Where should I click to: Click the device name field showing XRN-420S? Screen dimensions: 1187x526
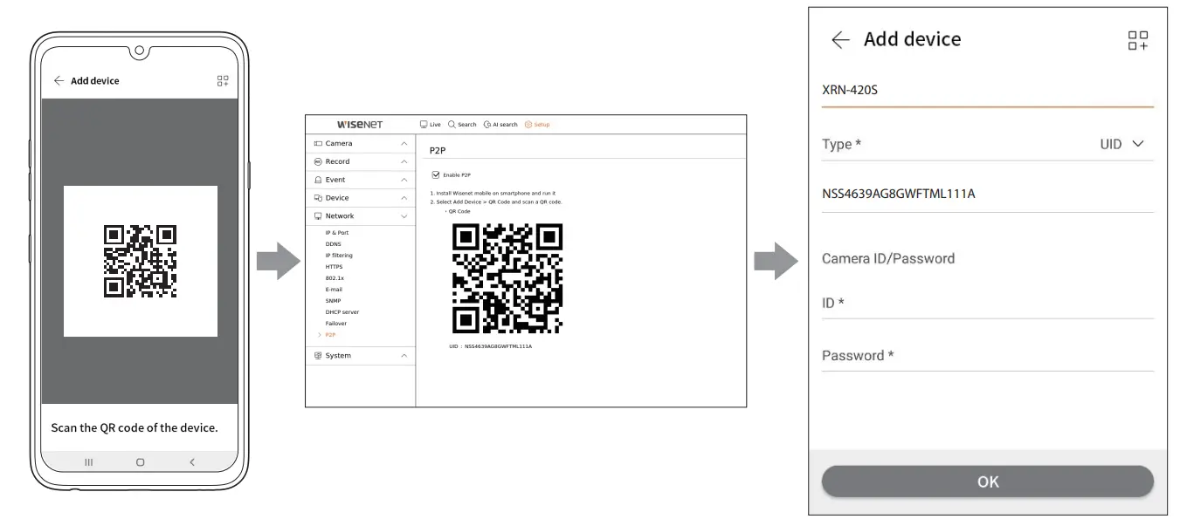pyautogui.click(x=987, y=90)
